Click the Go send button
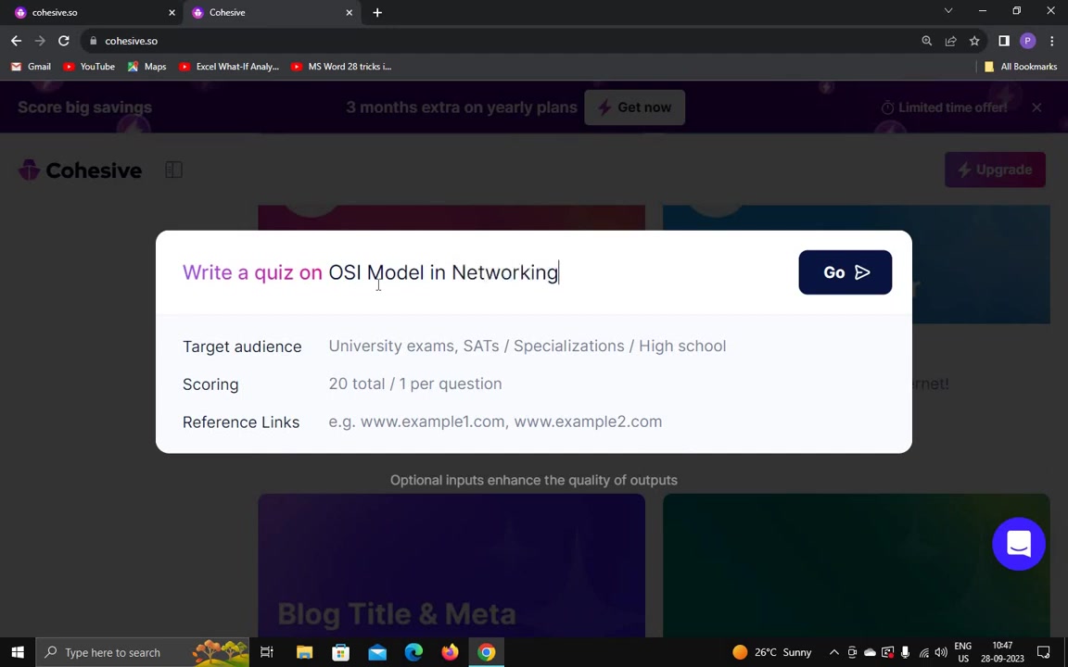 point(845,272)
